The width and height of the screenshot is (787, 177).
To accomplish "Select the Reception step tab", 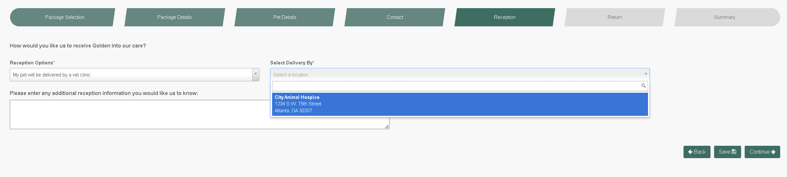I will click(504, 17).
